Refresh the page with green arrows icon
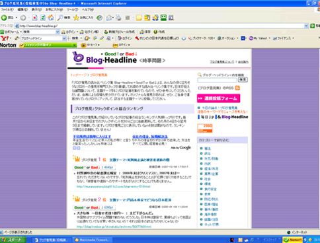Screen dimensions: 320x243 43,18
